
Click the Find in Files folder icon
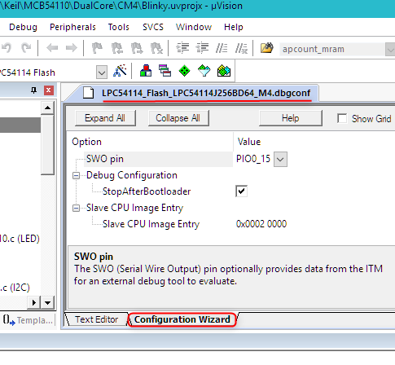pyautogui.click(x=266, y=48)
